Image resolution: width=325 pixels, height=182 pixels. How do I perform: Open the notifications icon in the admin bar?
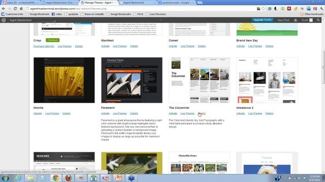(x=296, y=20)
